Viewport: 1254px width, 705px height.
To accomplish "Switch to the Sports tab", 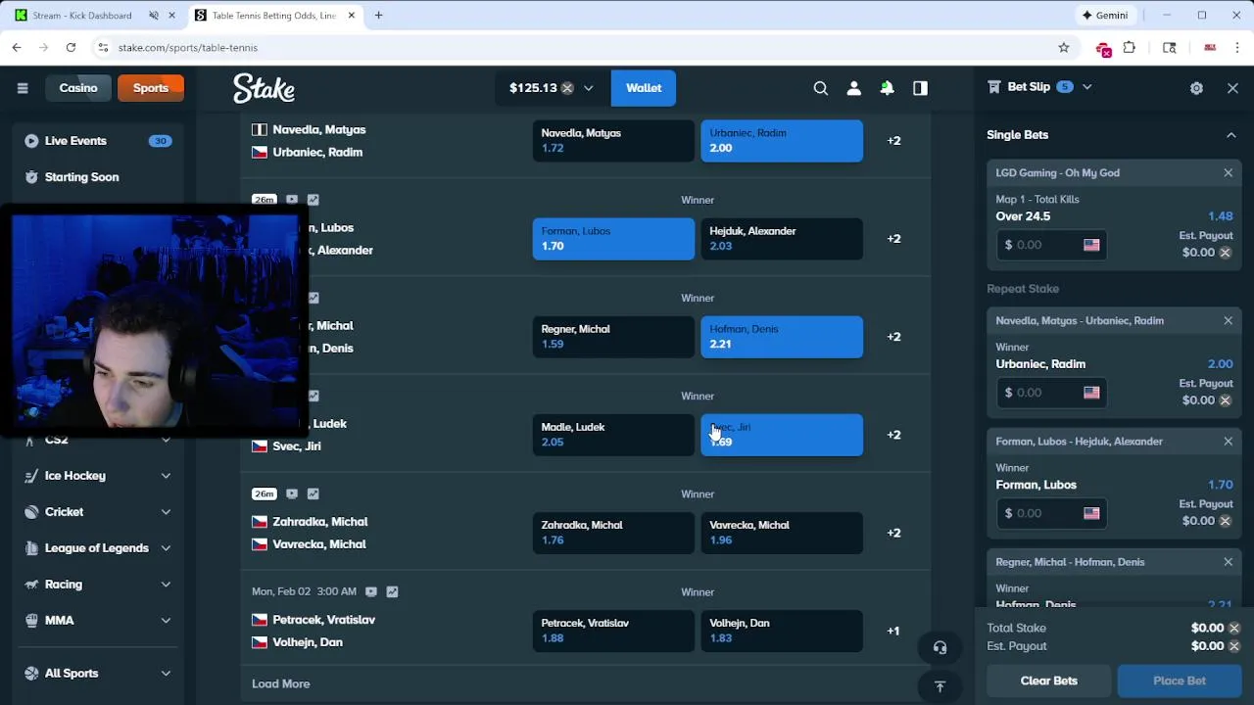I will tap(151, 88).
